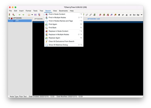Open a CherryTree document via folder icon

pos(29,15)
